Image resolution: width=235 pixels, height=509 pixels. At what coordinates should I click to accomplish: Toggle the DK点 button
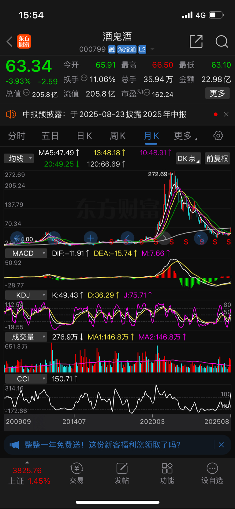pyautogui.click(x=188, y=159)
